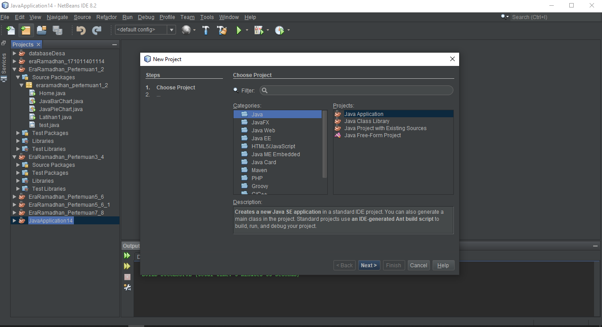Select JavaBarChart.java in Projects tree

point(61,101)
